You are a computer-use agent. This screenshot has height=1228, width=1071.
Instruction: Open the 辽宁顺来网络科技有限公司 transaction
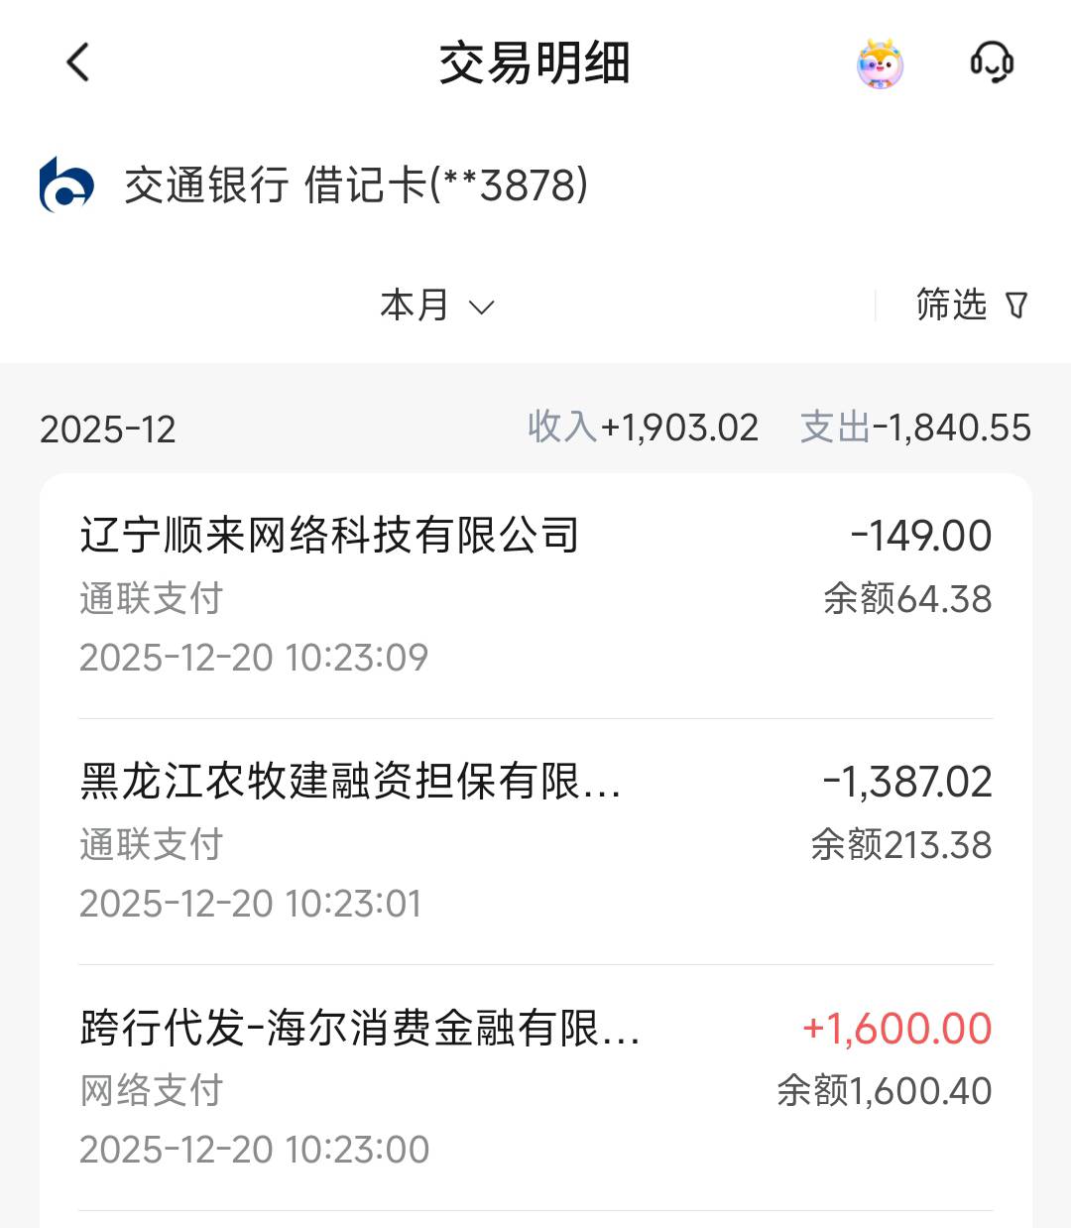[329, 536]
